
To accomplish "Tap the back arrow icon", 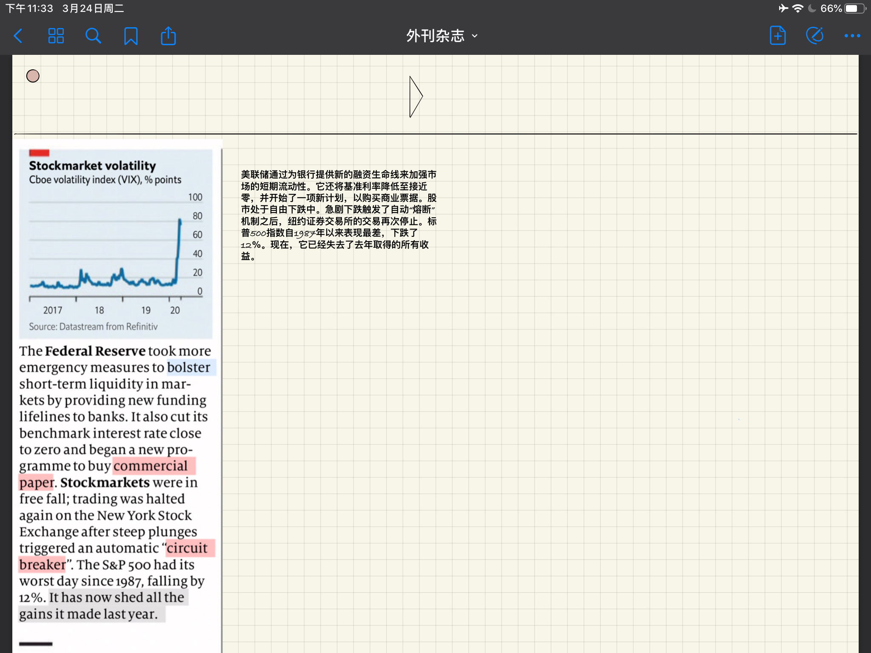I will coord(18,36).
